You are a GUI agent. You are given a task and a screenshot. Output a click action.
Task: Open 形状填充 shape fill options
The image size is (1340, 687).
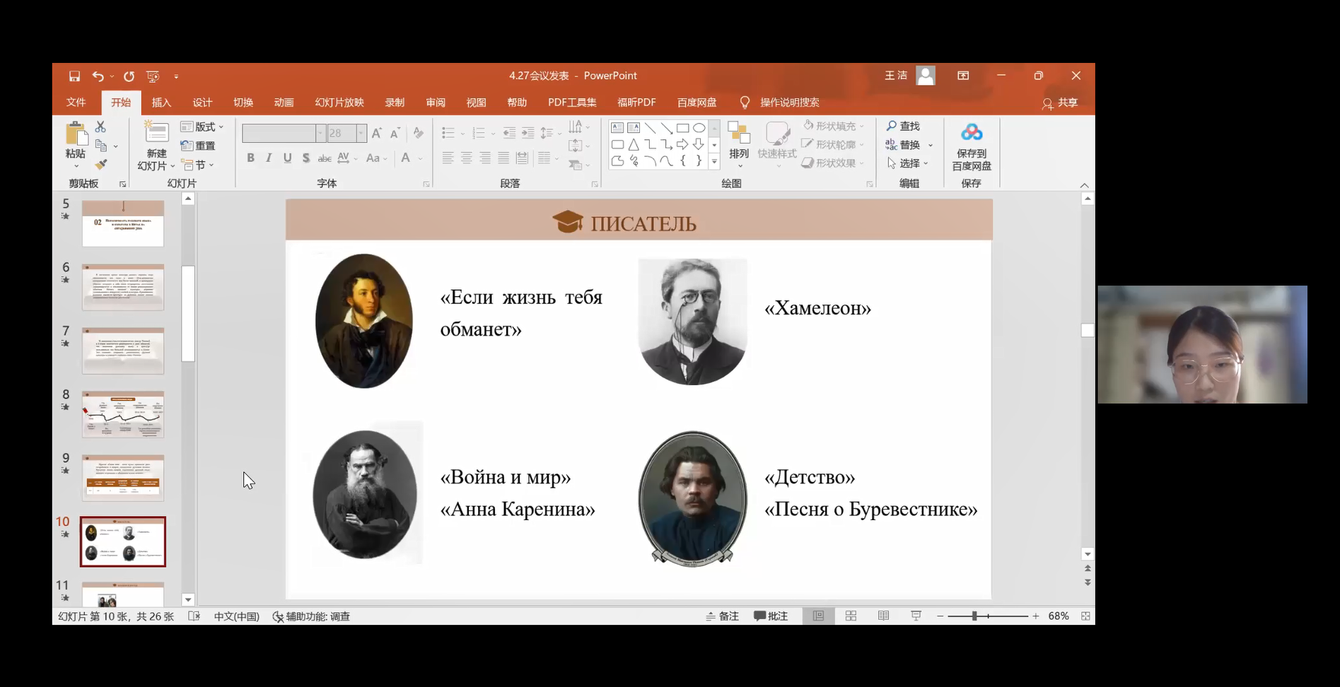(834, 126)
